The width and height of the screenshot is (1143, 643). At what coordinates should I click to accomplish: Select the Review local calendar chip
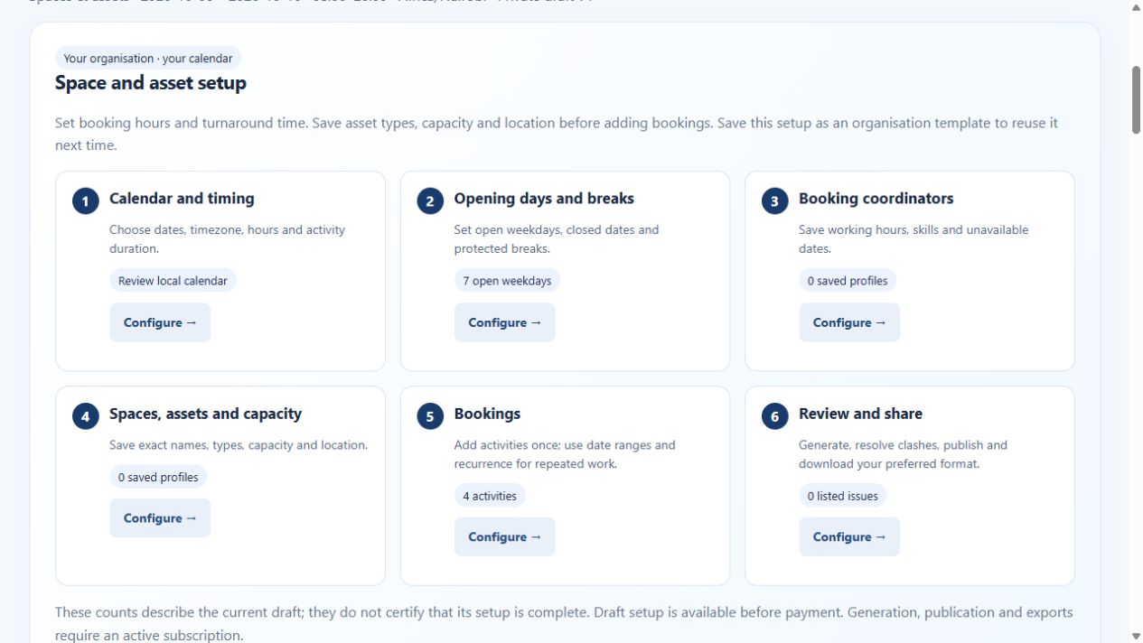[x=173, y=281]
